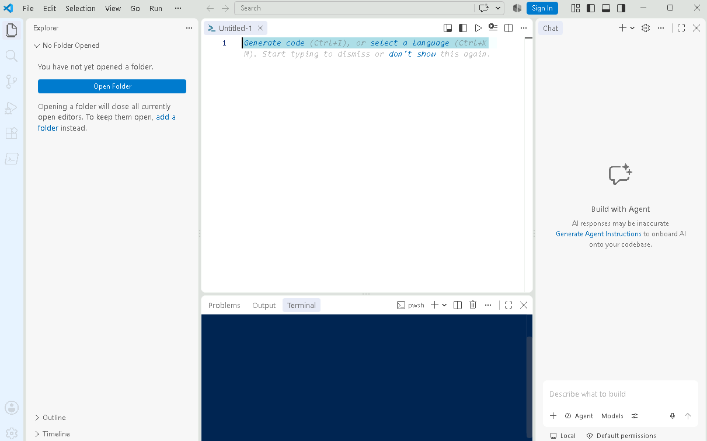Open new chat dropdown chevron
The width and height of the screenshot is (707, 441).
point(632,28)
